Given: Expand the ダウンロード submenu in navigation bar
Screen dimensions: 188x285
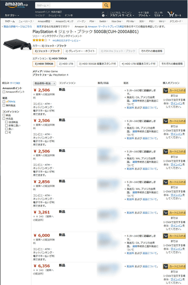Looking at the screenshot, I should click(175, 21).
